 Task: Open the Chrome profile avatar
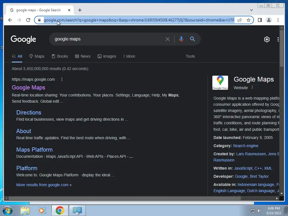point(269,20)
